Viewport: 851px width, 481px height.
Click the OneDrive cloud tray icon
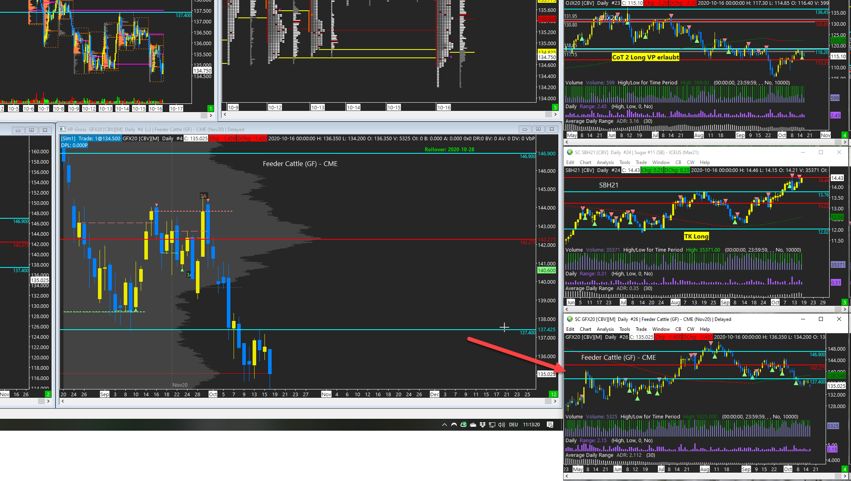pyautogui.click(x=473, y=425)
